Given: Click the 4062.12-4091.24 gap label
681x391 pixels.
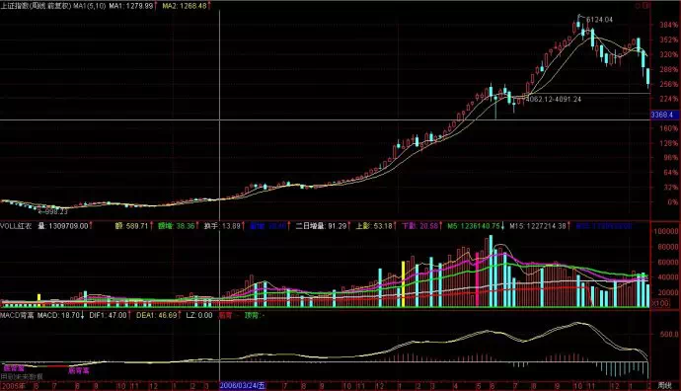Looking at the screenshot, I should click(554, 99).
